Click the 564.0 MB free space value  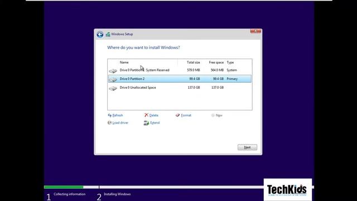click(217, 70)
